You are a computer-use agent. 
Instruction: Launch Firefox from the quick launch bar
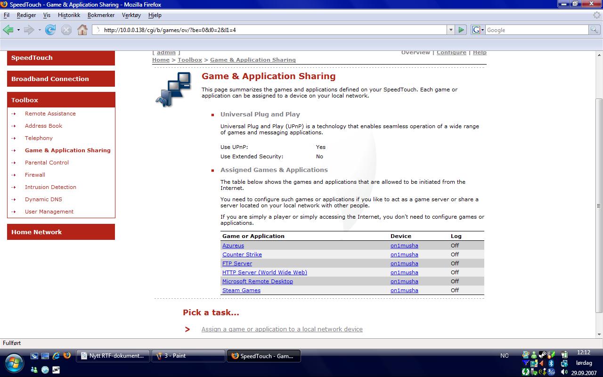click(67, 356)
